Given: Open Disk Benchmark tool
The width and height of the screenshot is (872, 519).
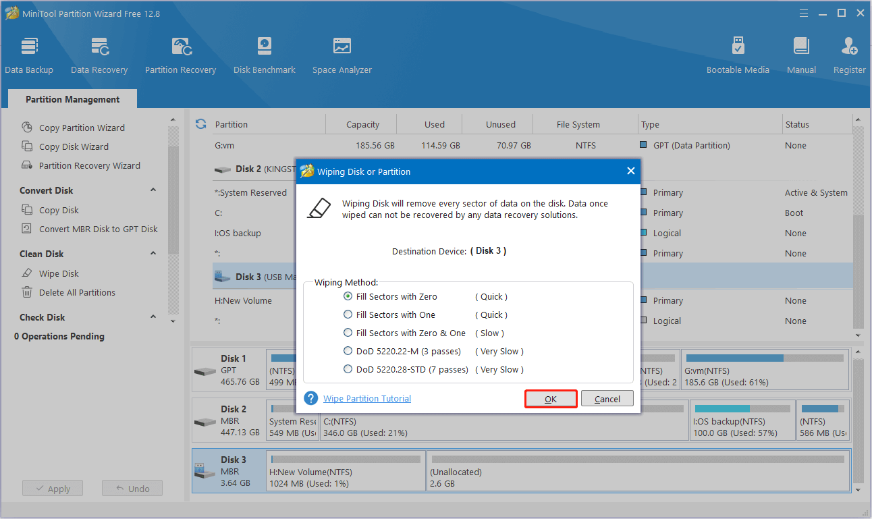Looking at the screenshot, I should pos(265,55).
